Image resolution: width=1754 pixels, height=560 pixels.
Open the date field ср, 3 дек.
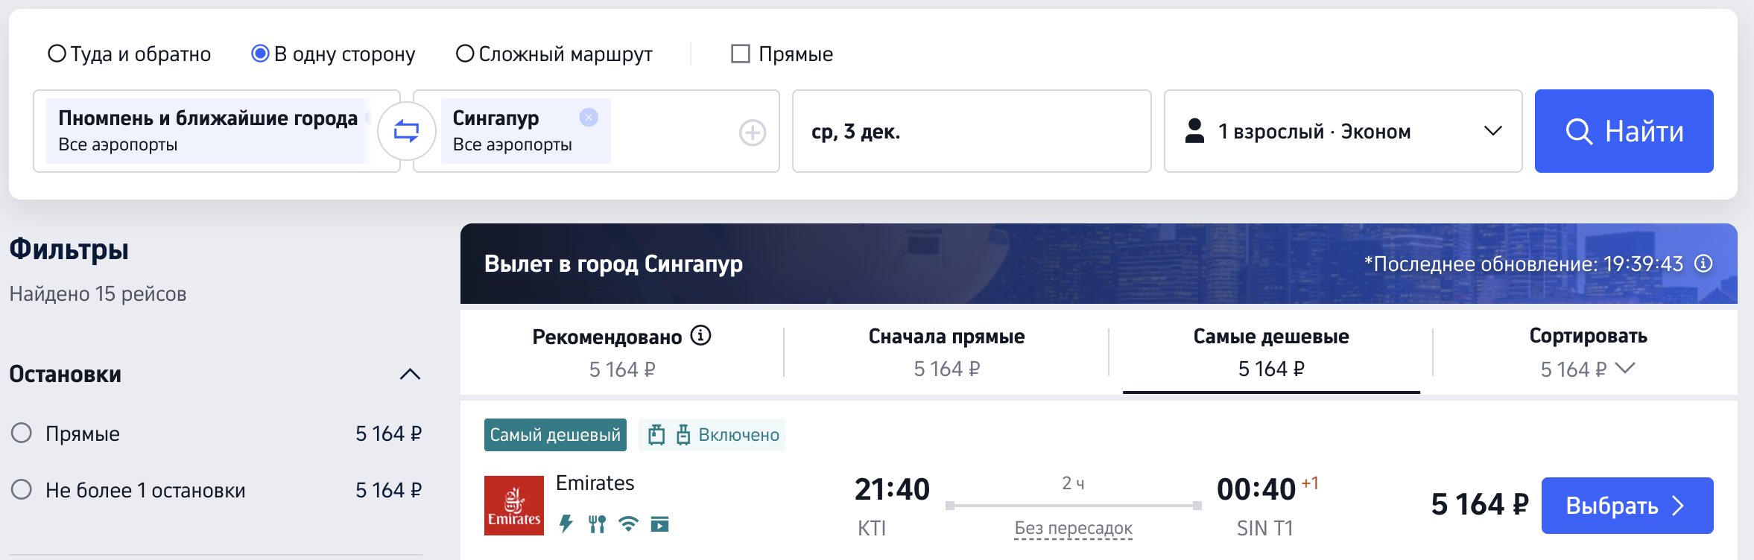[971, 131]
